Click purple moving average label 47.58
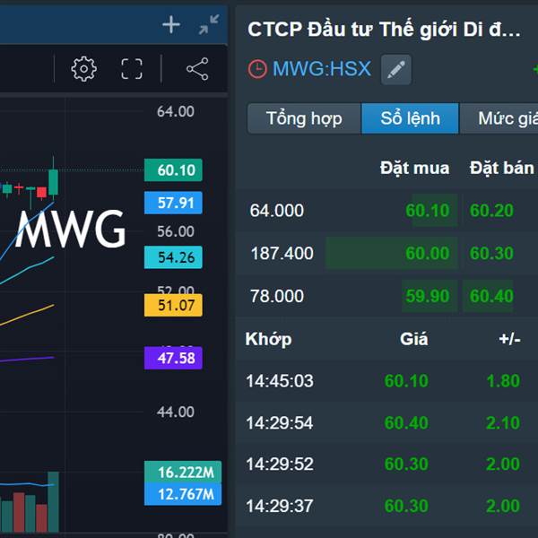The width and height of the screenshot is (538, 538). point(173,358)
